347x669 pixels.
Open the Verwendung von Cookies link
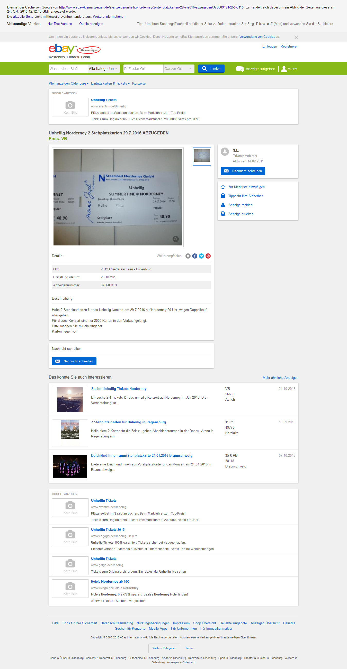tap(257, 37)
